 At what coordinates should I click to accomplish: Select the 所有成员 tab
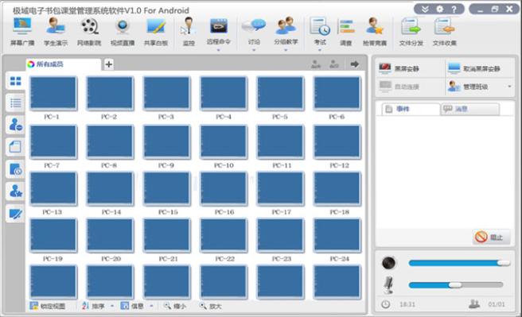pos(63,64)
